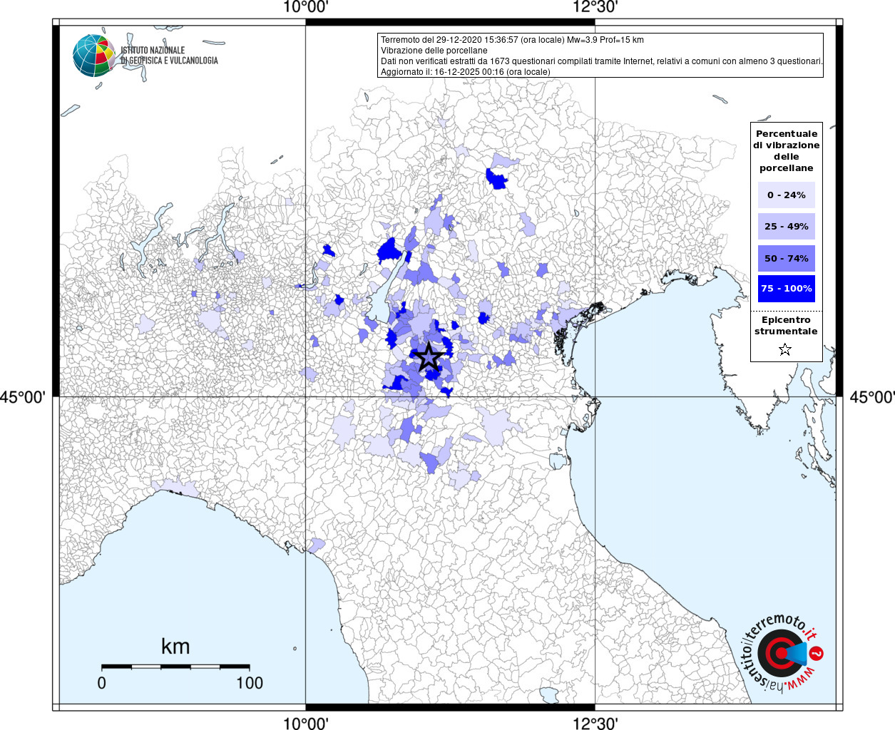Click the scale bar '100' value

(x=250, y=683)
